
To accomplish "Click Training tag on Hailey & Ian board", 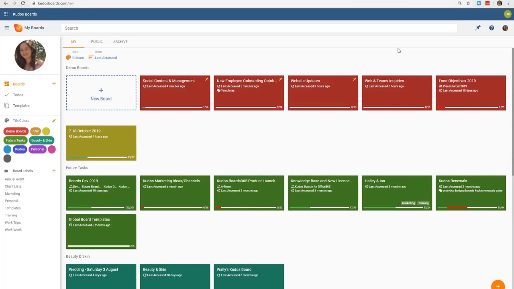I will click(423, 203).
